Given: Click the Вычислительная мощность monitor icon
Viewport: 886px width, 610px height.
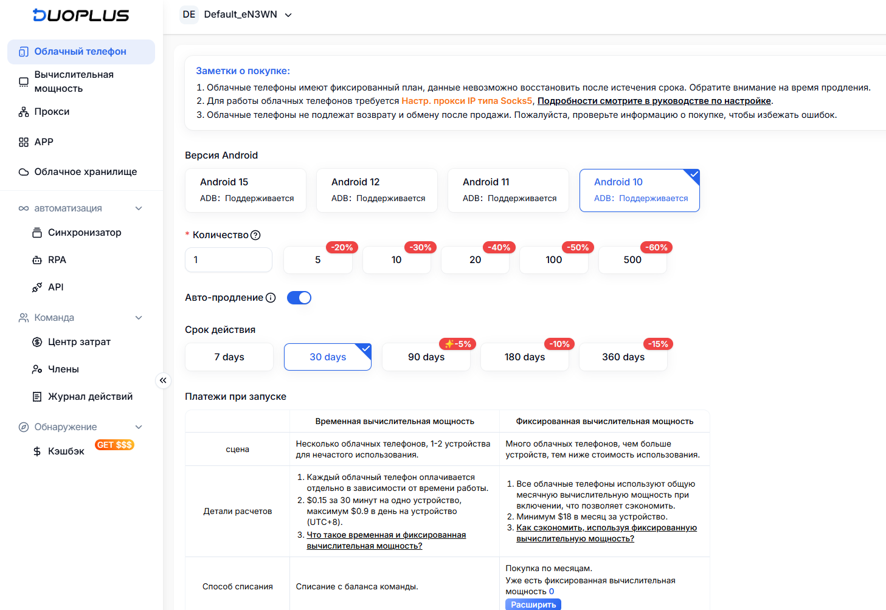Looking at the screenshot, I should pos(24,81).
